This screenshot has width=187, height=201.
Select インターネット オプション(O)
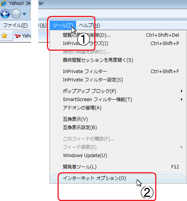point(118,178)
